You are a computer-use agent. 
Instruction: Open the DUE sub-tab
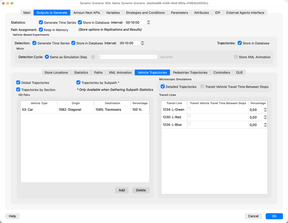[x=239, y=72]
